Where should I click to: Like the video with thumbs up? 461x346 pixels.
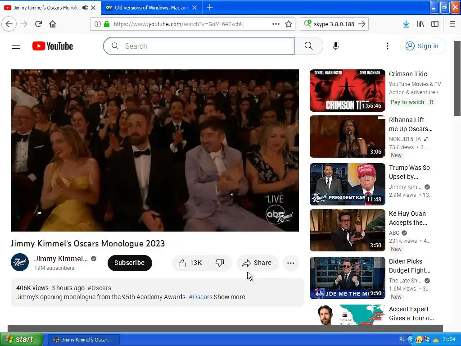click(x=190, y=263)
